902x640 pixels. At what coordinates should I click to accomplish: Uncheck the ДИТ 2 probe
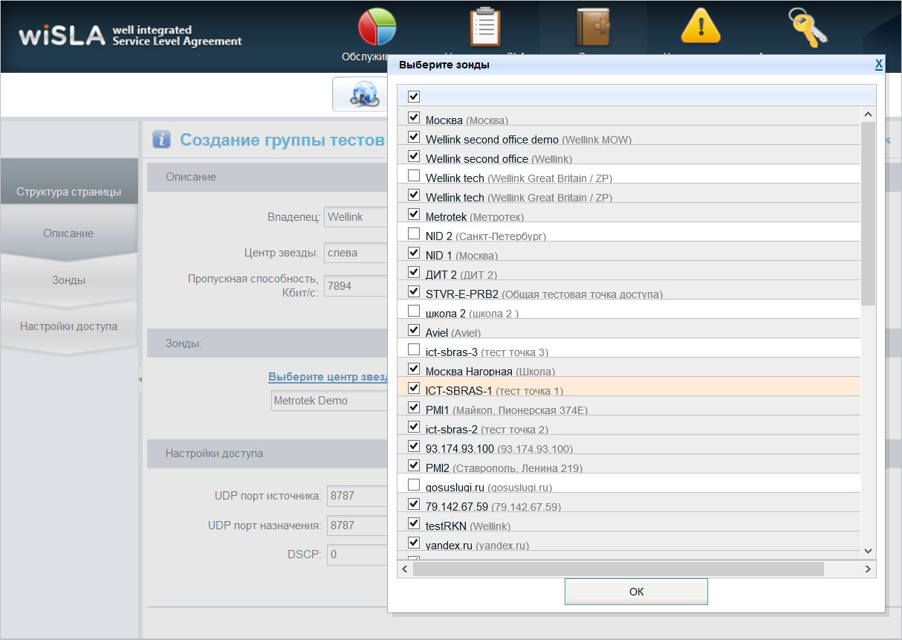pos(414,272)
